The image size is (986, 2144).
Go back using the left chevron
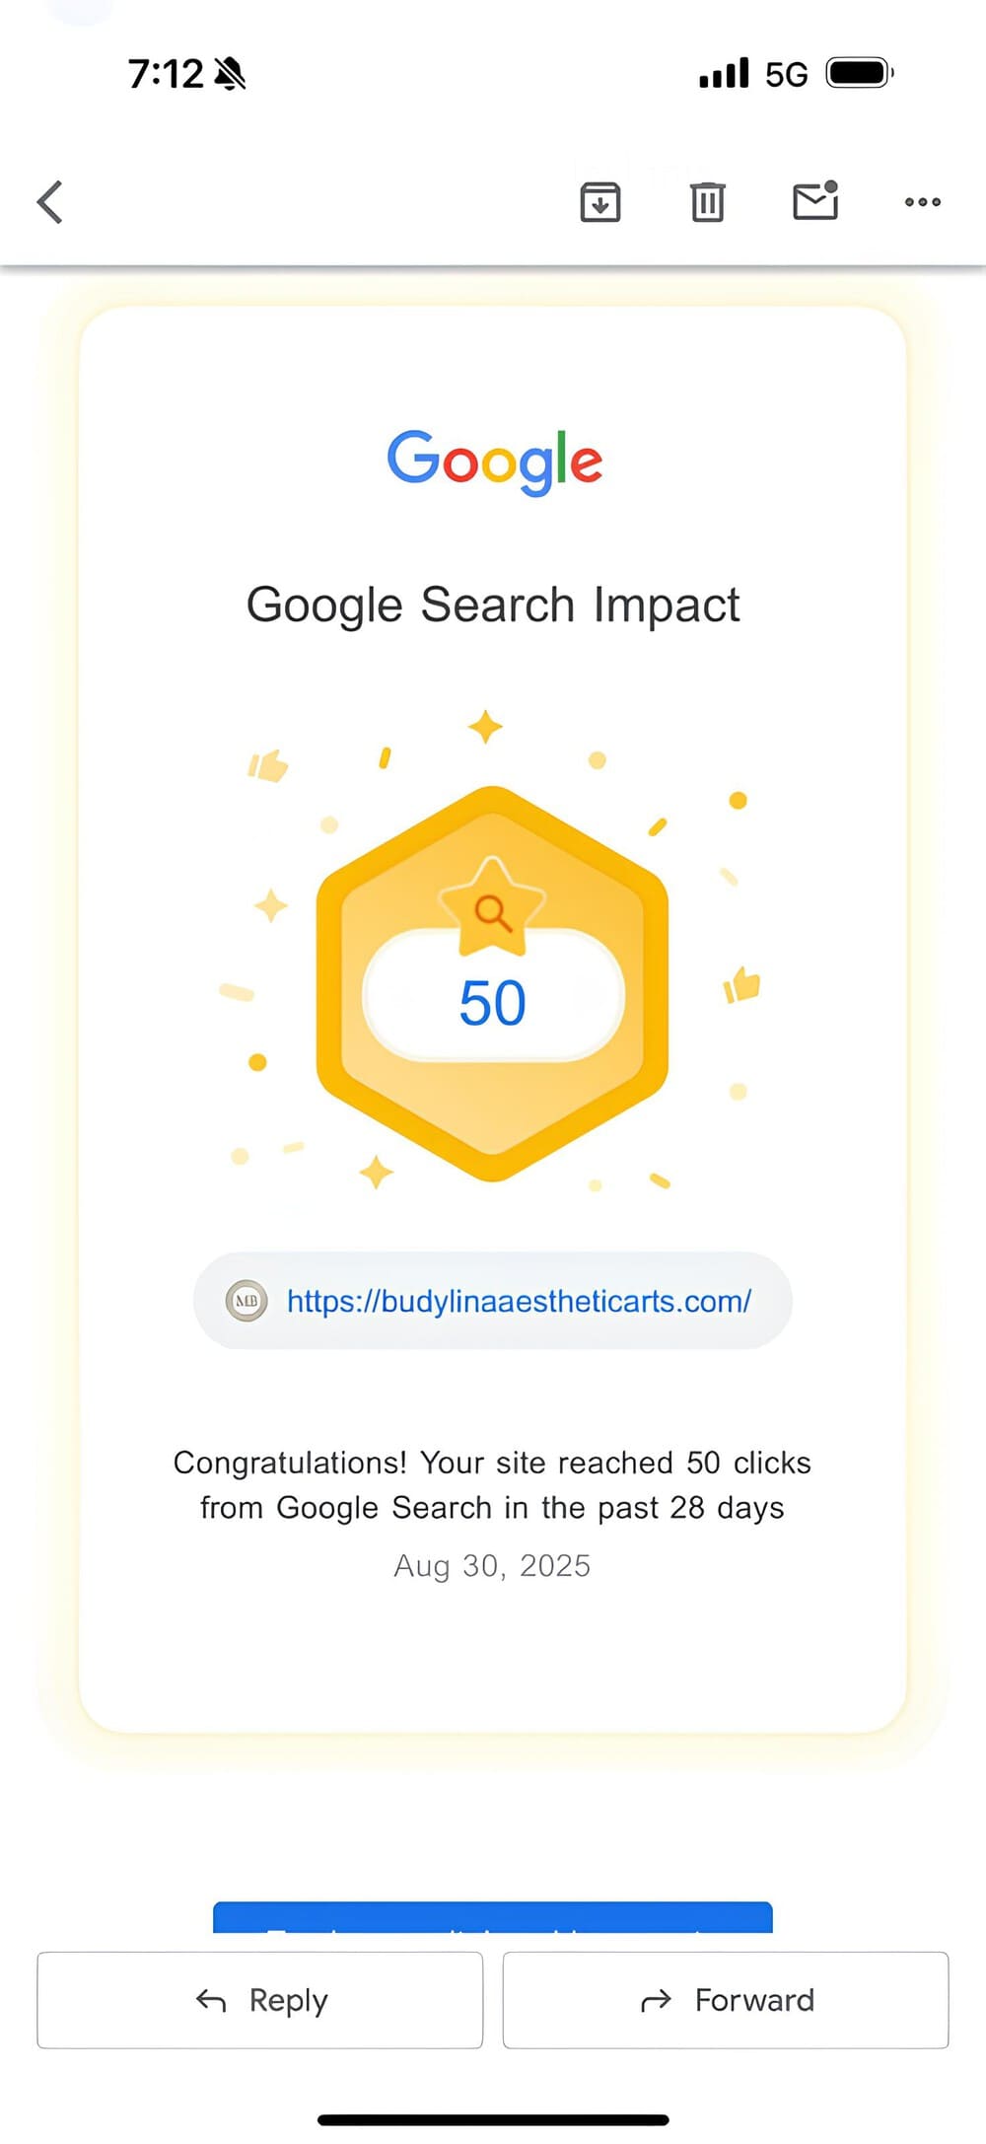coord(50,202)
